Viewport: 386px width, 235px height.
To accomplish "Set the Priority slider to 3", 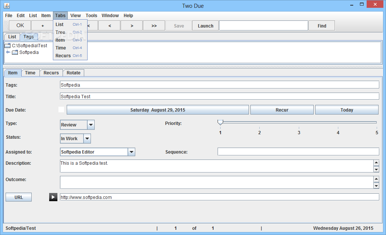I will (x=299, y=122).
